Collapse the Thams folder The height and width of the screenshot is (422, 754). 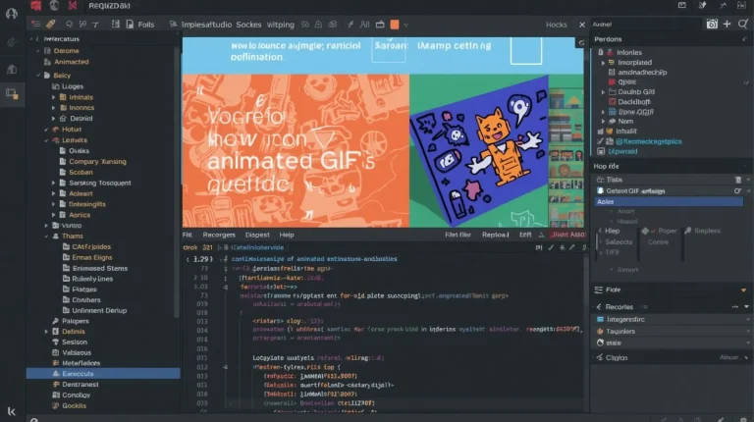(x=47, y=236)
